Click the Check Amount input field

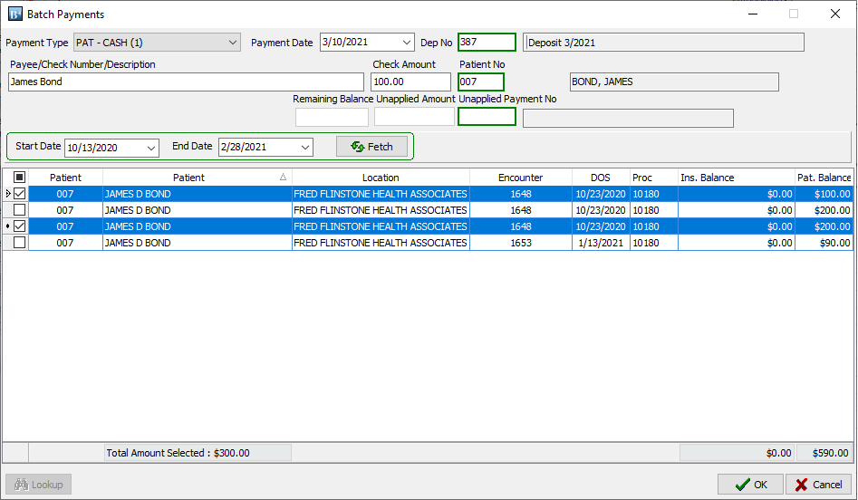click(410, 82)
